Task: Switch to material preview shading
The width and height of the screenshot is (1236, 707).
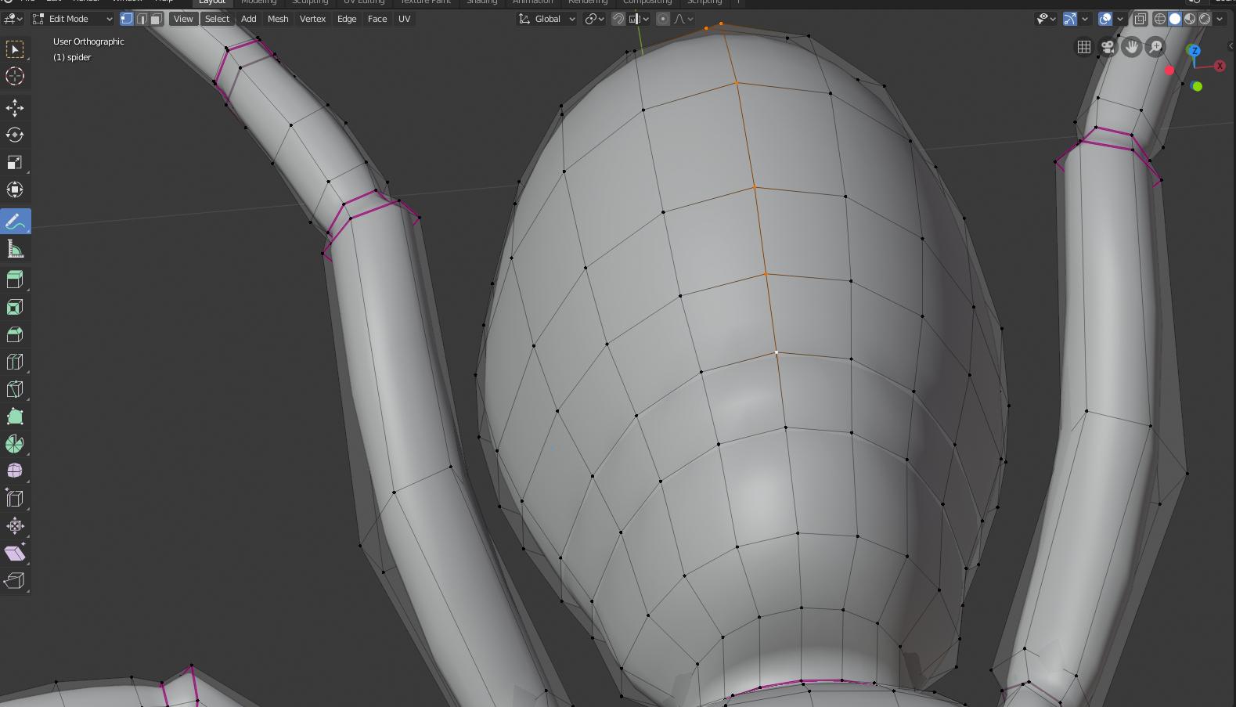Action: (x=1190, y=19)
